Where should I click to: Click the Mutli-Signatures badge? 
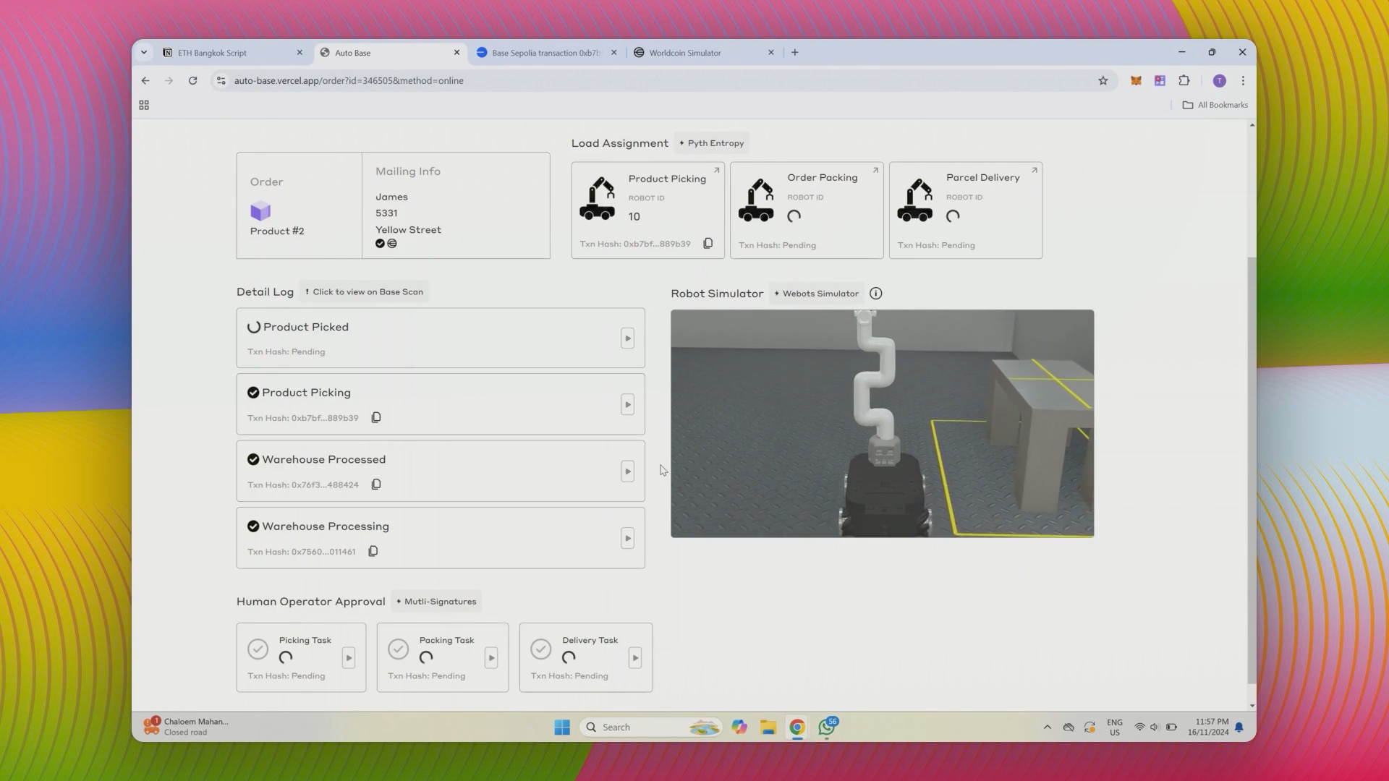[x=436, y=601]
